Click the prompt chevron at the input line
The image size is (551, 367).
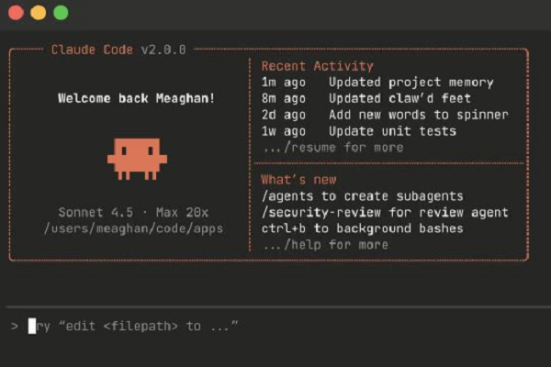pyautogui.click(x=14, y=326)
